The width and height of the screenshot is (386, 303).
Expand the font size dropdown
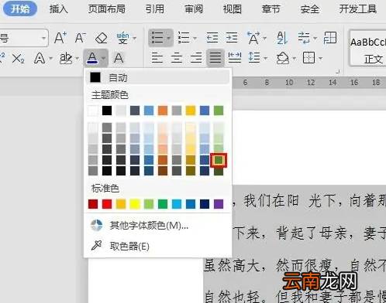click(43, 39)
